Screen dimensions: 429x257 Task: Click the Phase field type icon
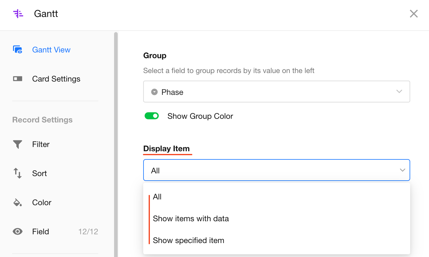(154, 92)
